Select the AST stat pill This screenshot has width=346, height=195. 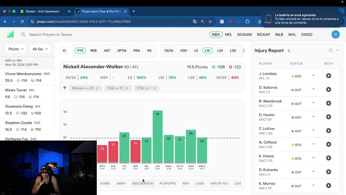[x=107, y=51]
